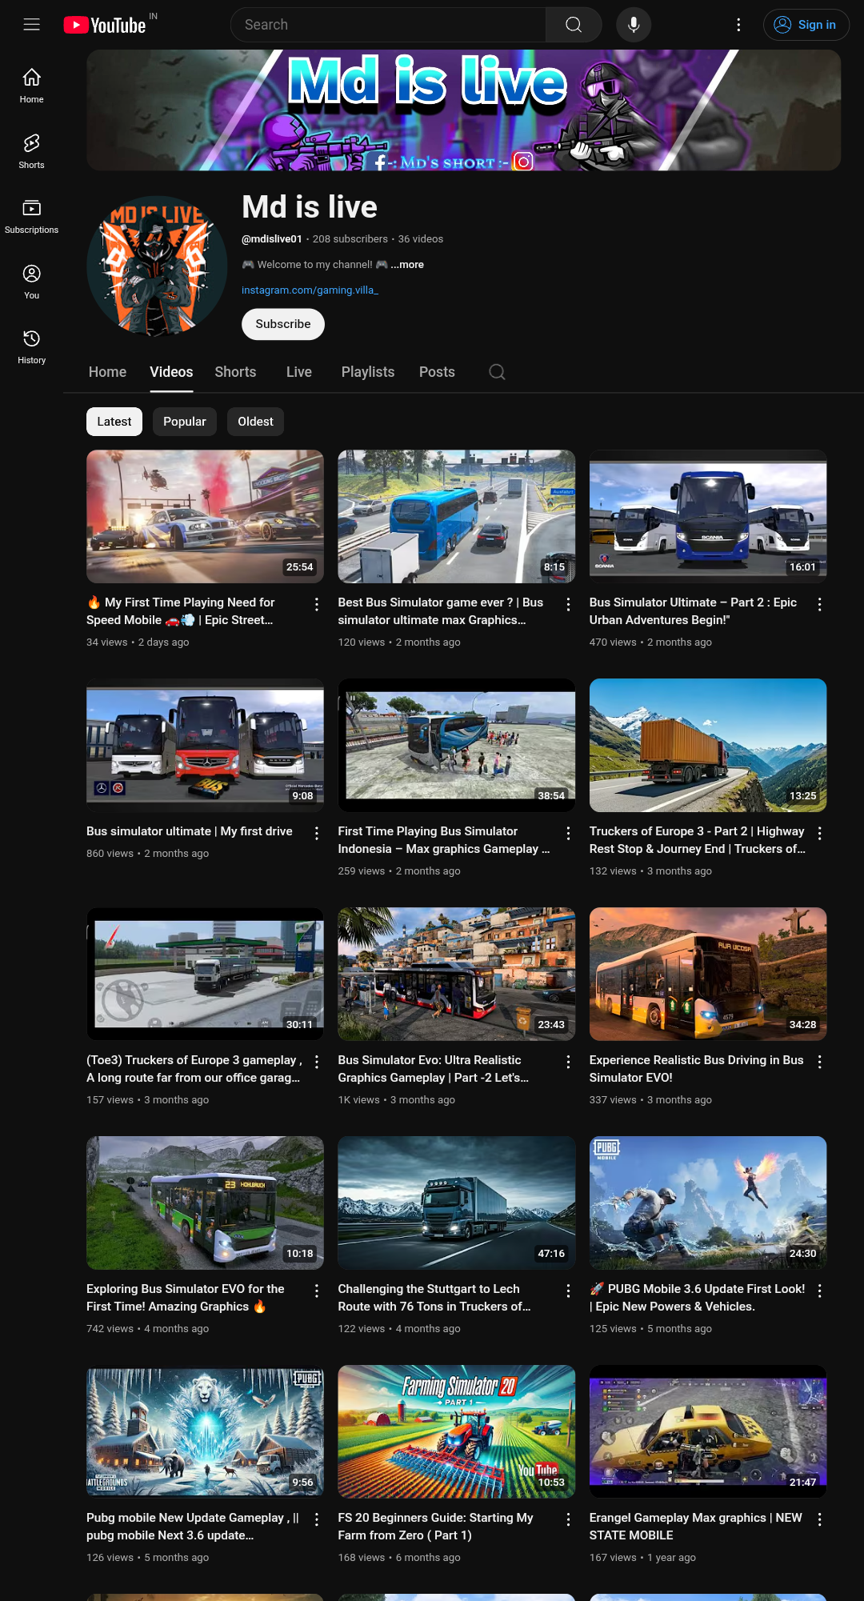Open Truckers of Europe 3 Part 2 title
Screen dimensions: 864x1601
698,840
